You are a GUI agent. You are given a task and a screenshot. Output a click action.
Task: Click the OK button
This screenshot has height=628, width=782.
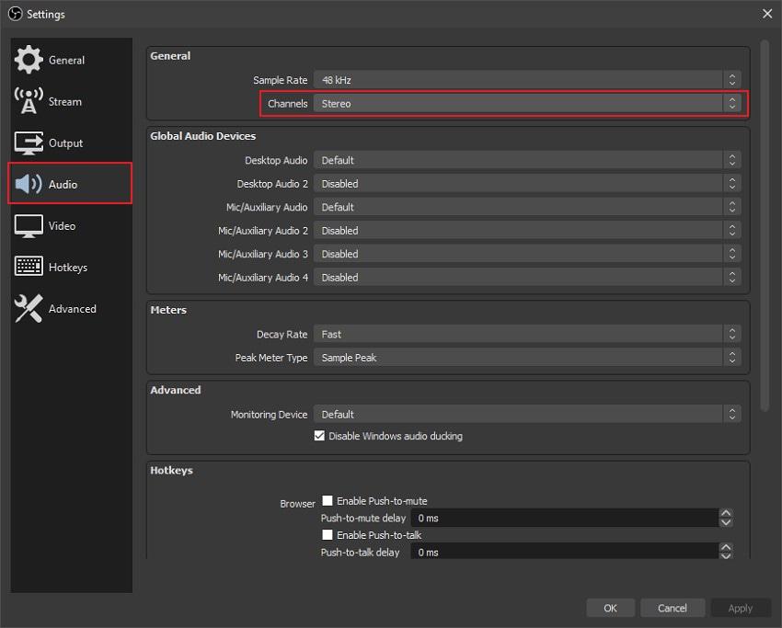coord(610,608)
